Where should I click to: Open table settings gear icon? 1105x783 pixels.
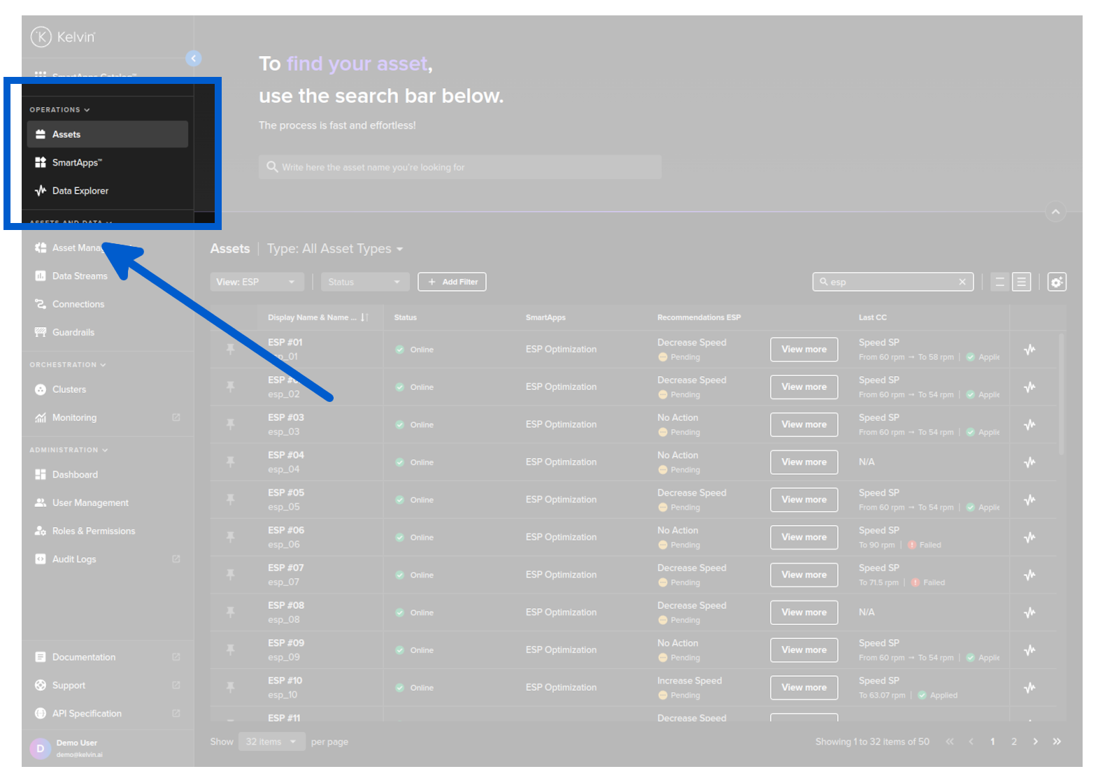[1056, 282]
